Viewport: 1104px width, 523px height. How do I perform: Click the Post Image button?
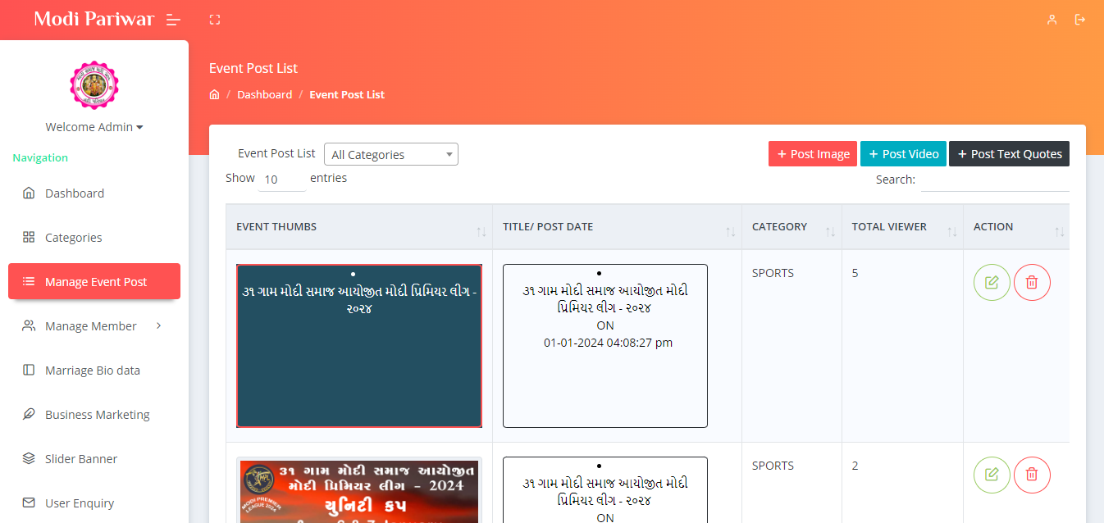tap(812, 154)
